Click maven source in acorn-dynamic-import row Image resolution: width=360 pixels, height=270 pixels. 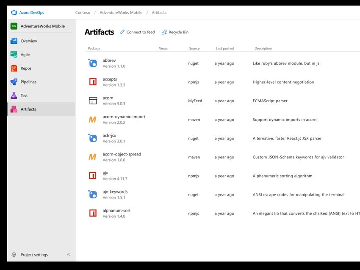[194, 120]
